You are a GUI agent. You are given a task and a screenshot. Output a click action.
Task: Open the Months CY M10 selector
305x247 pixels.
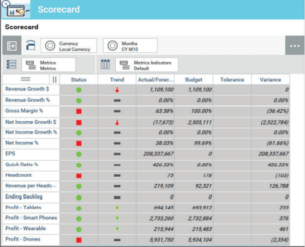(x=130, y=46)
